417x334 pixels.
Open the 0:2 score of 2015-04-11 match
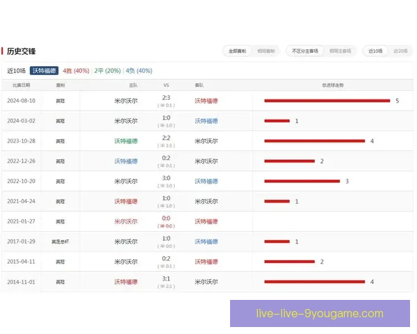(x=166, y=259)
